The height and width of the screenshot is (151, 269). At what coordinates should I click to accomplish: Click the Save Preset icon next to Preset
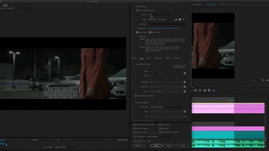click(176, 20)
